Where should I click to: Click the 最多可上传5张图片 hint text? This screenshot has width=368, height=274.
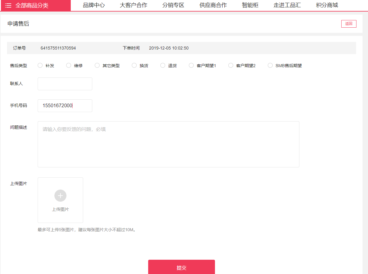point(87,230)
